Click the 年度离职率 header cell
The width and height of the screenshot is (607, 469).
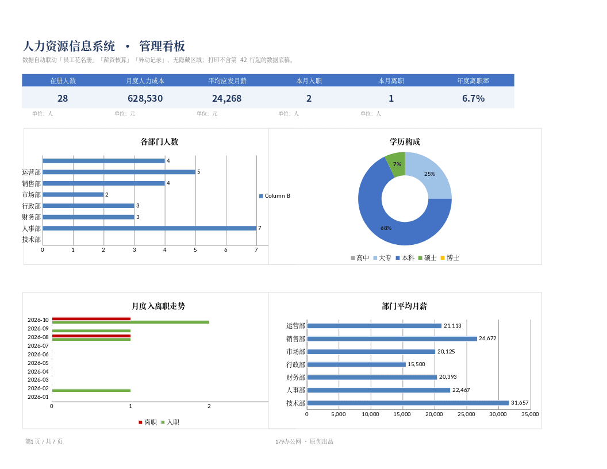pyautogui.click(x=473, y=80)
